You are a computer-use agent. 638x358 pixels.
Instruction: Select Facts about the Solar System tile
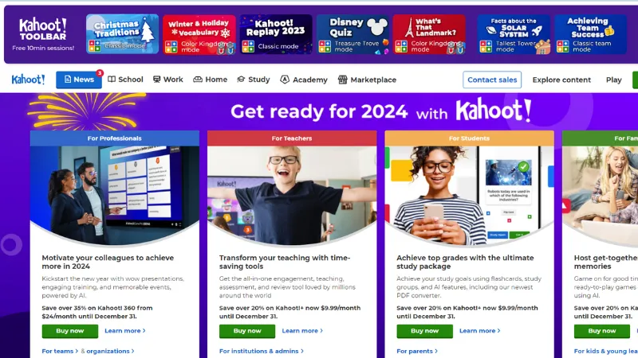pyautogui.click(x=514, y=34)
